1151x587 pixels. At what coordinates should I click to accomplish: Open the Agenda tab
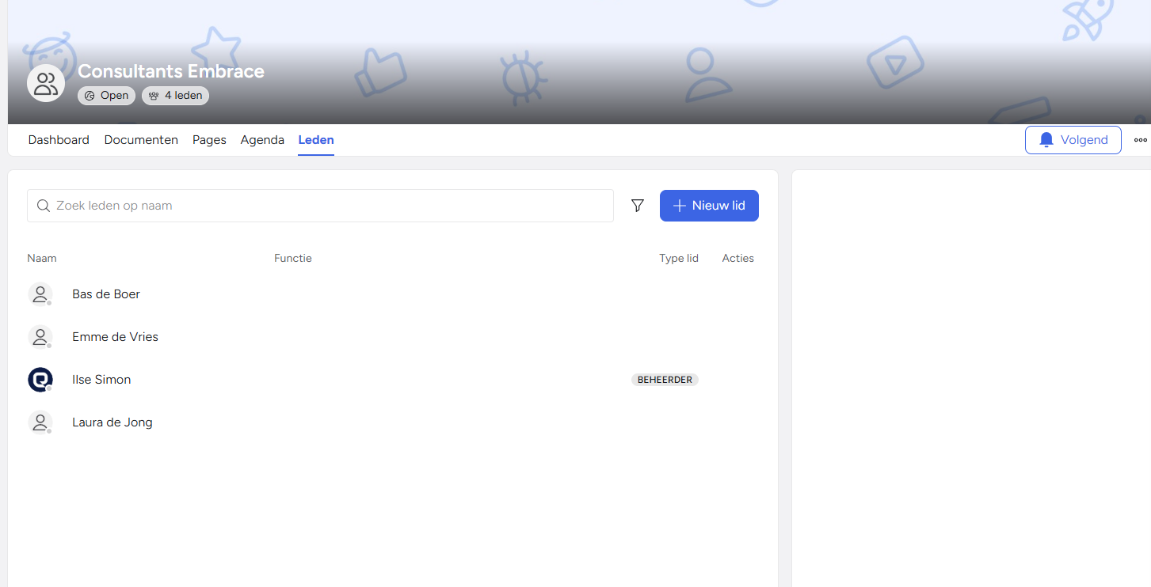coord(262,140)
